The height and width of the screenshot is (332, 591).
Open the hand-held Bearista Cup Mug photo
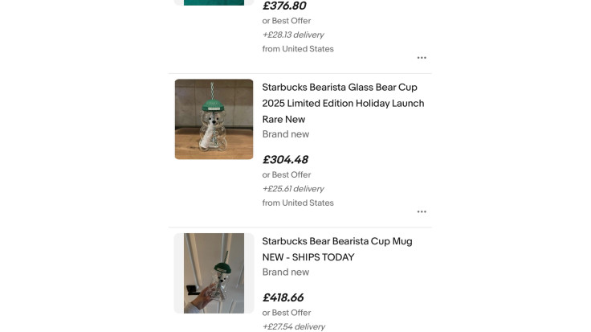(214, 273)
